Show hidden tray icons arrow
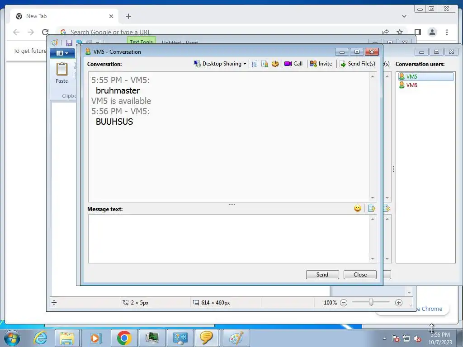This screenshot has height=347, width=463. (384, 338)
